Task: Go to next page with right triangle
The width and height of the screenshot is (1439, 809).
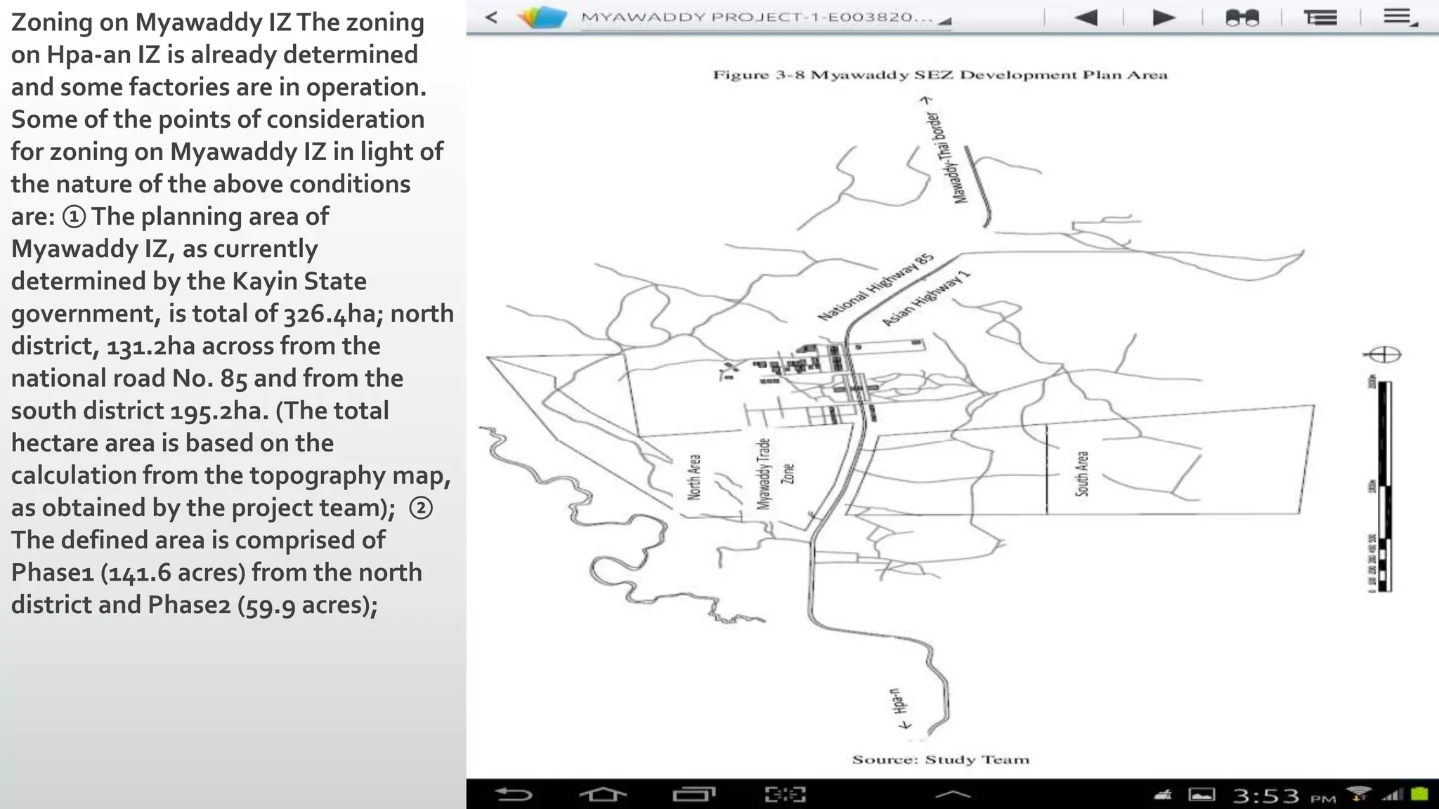Action: pos(1164,18)
